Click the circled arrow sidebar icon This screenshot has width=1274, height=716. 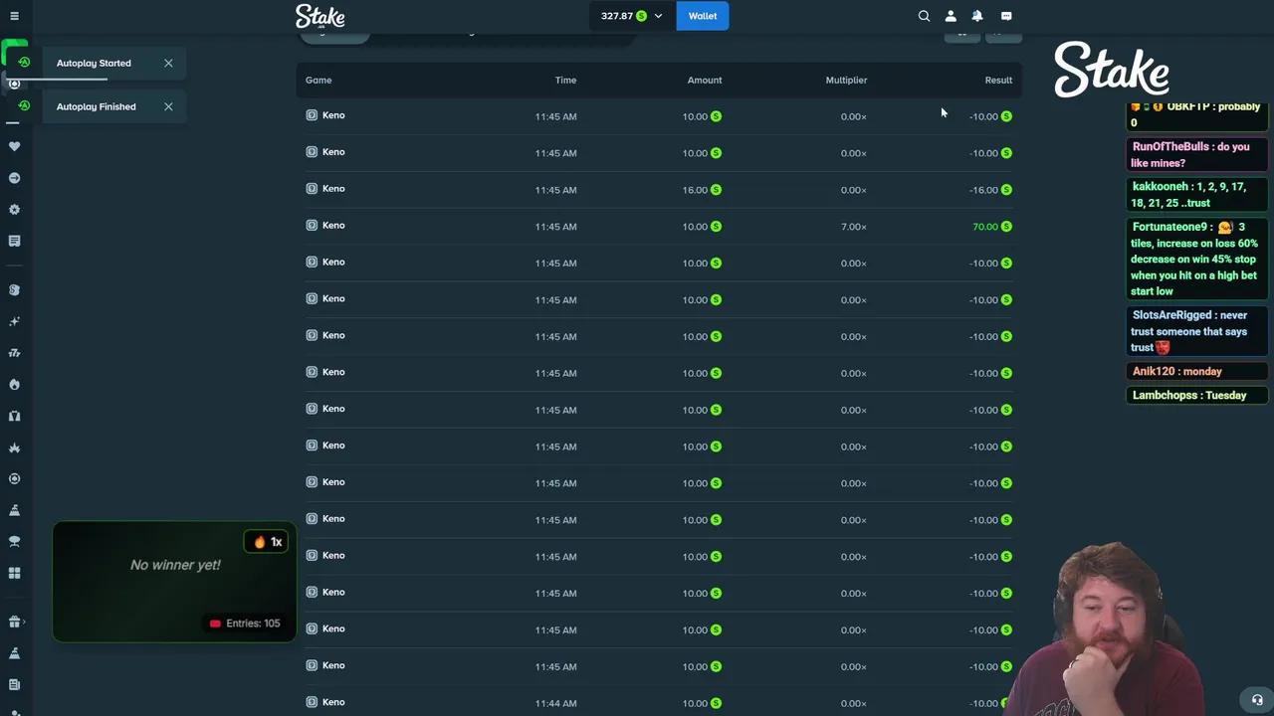[x=14, y=178]
